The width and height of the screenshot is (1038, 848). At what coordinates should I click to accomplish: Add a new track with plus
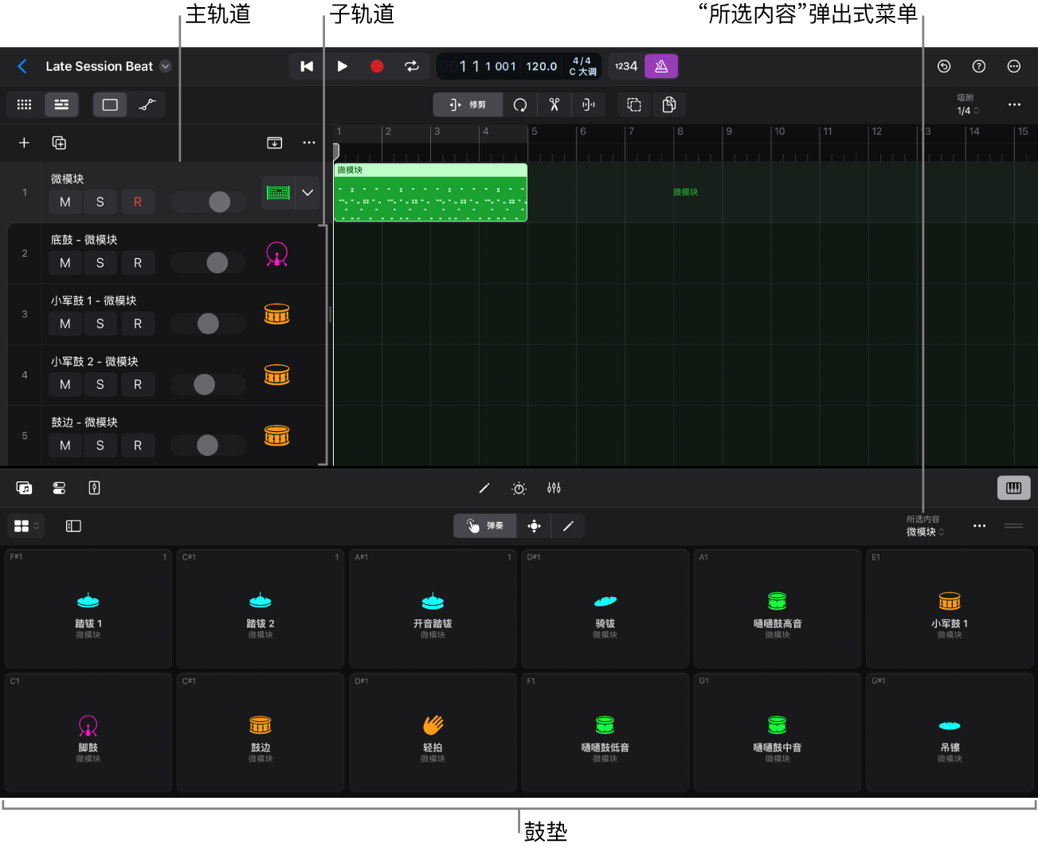point(24,143)
